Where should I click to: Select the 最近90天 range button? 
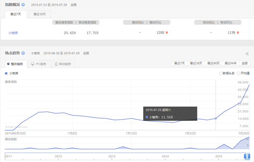point(214,63)
